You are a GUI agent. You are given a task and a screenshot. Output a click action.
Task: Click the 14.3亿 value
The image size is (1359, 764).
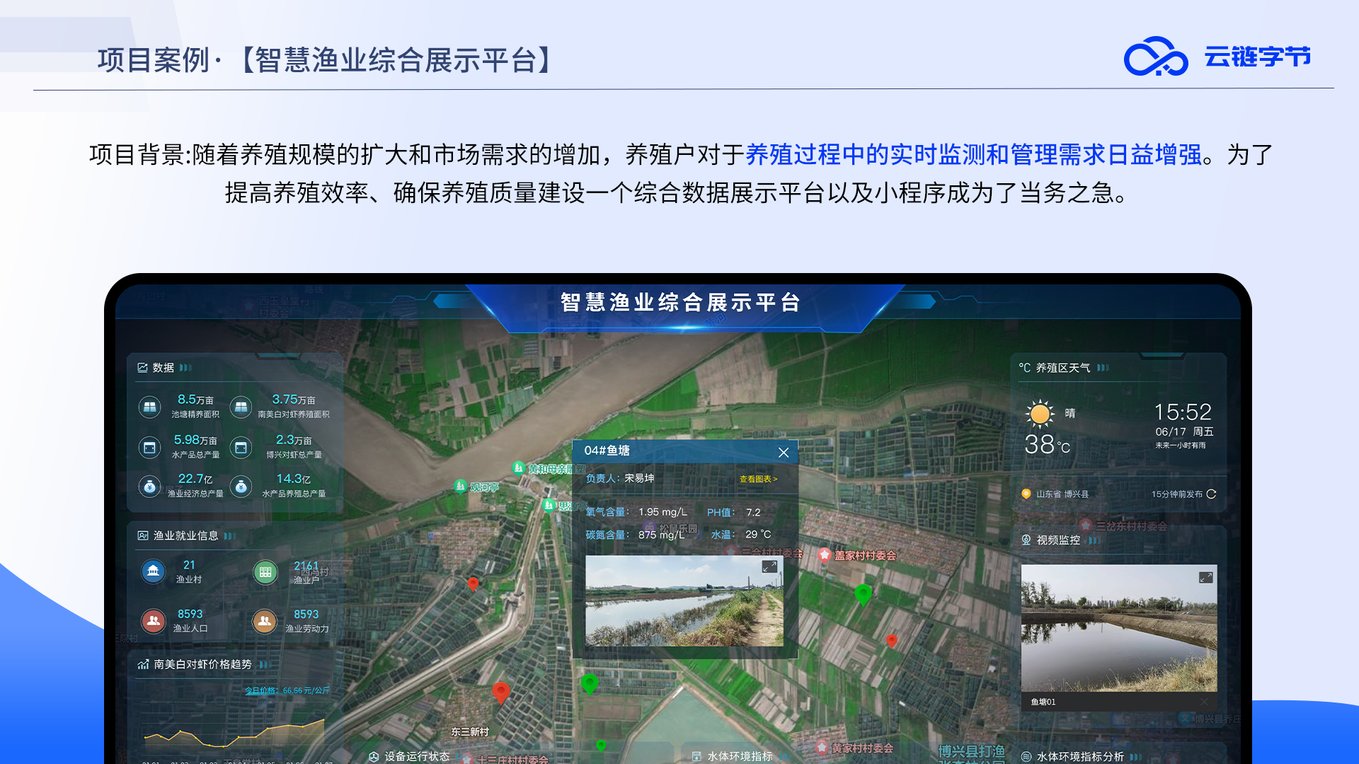click(293, 479)
